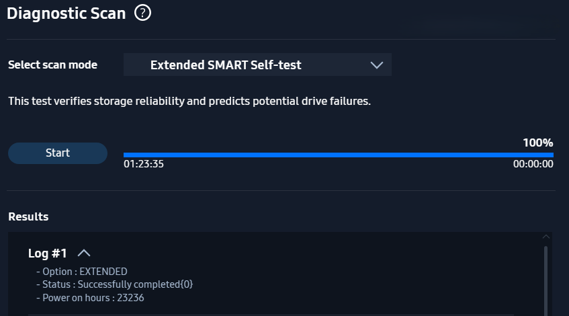Click the Select scan mode label
Screen dimensions: 569x316
[52, 65]
